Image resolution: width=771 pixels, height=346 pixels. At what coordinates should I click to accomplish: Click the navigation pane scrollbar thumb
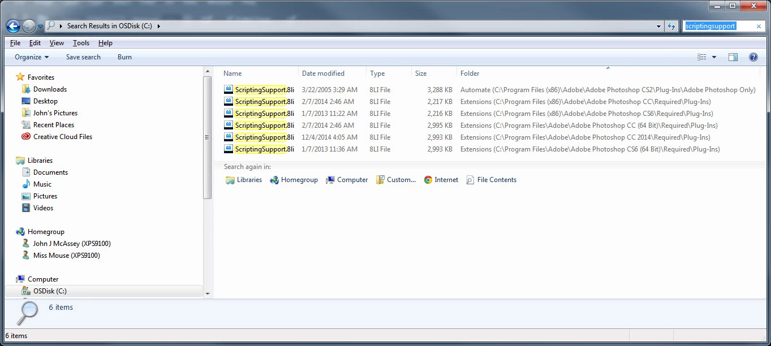(x=208, y=137)
